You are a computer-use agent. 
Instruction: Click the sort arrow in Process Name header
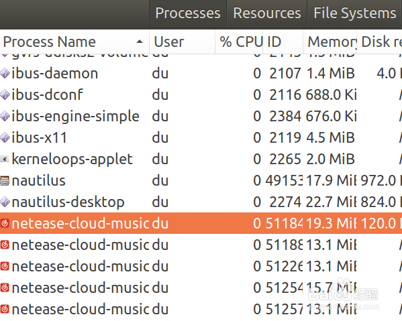pyautogui.click(x=140, y=42)
